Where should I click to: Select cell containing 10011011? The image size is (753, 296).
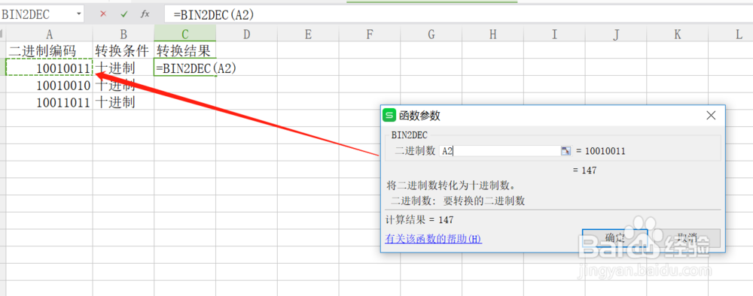49,101
